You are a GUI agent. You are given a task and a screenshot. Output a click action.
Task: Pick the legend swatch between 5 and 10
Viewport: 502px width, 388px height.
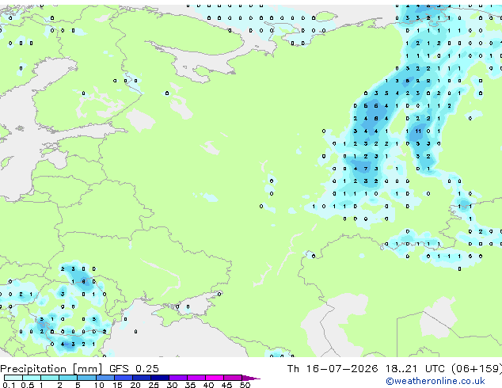tap(86, 378)
